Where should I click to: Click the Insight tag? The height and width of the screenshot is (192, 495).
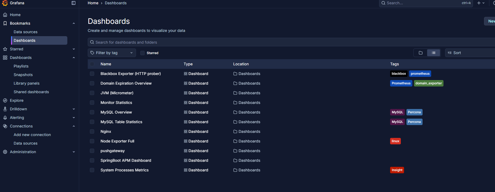click(397, 170)
